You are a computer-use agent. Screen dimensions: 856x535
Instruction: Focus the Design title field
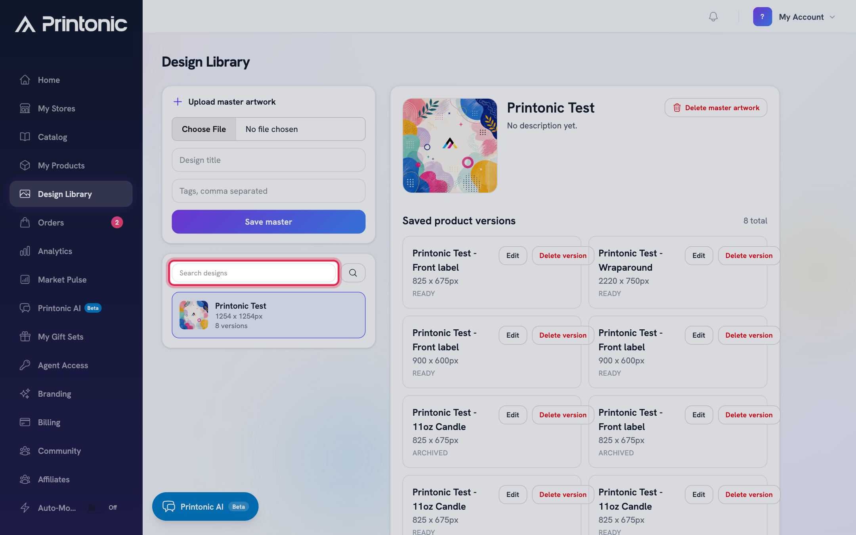pyautogui.click(x=268, y=160)
